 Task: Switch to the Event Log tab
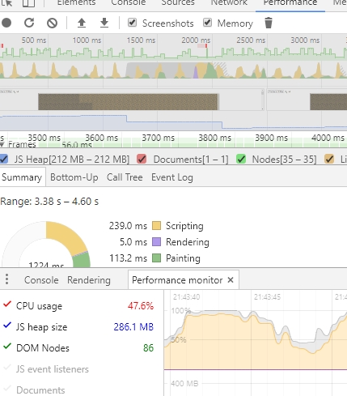[x=172, y=177]
